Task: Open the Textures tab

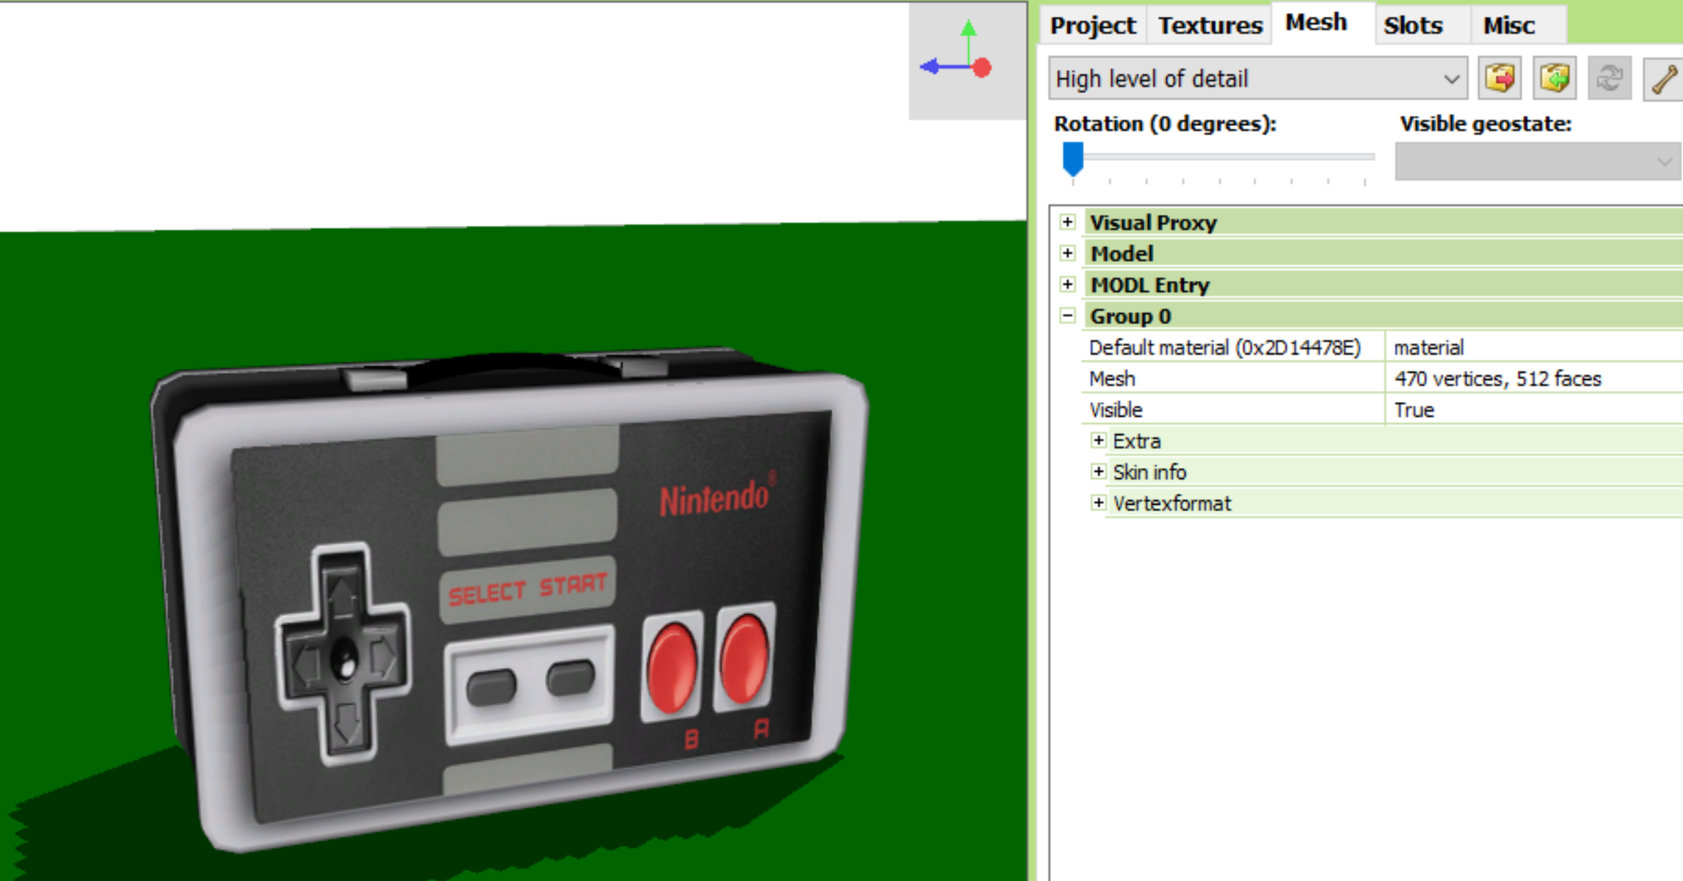Action: 1210,26
